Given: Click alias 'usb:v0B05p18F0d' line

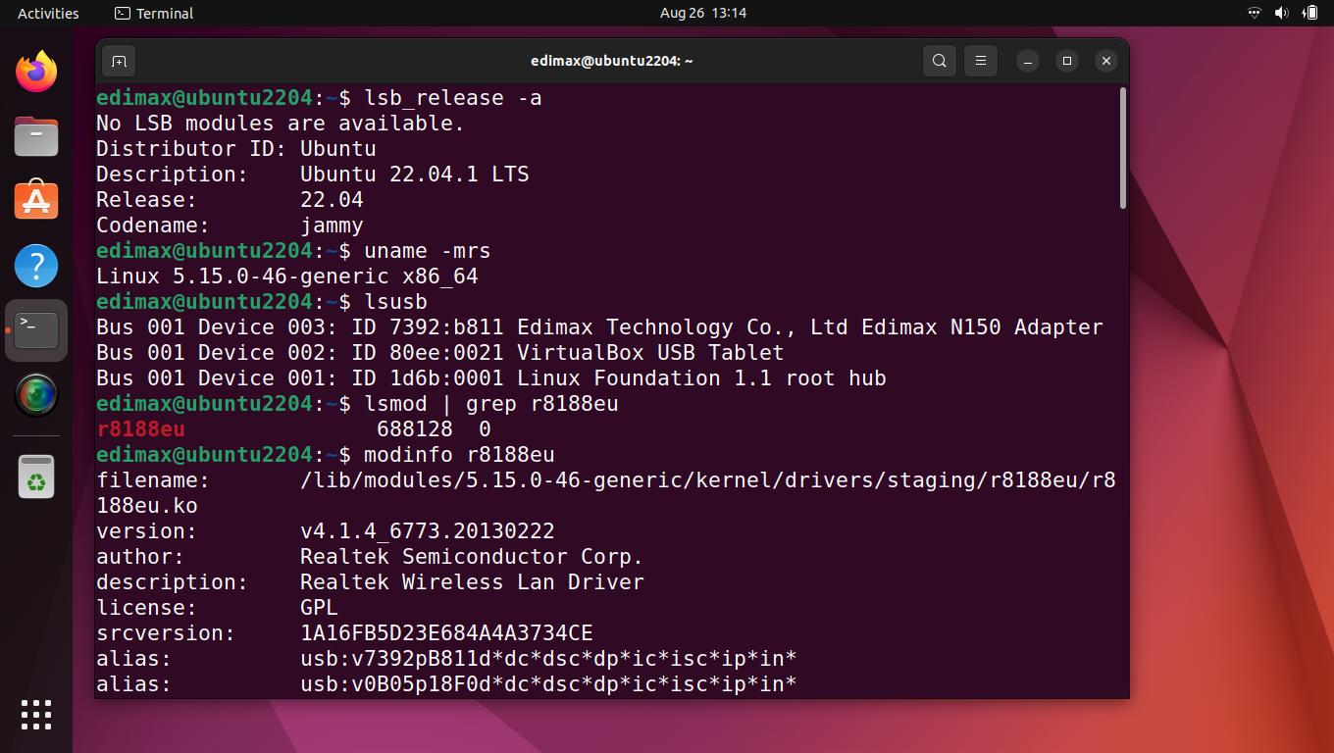Looking at the screenshot, I should point(446,684).
